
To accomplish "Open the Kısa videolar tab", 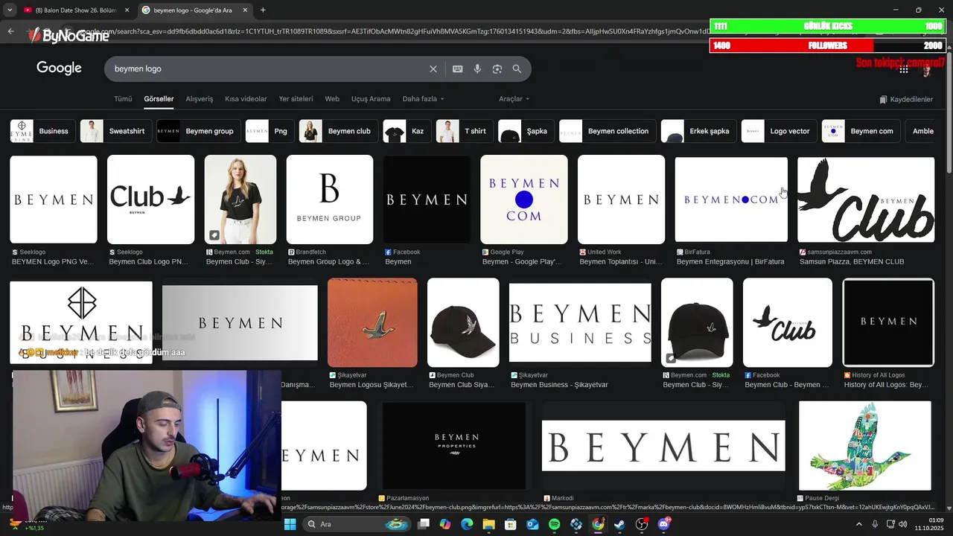I will click(246, 99).
